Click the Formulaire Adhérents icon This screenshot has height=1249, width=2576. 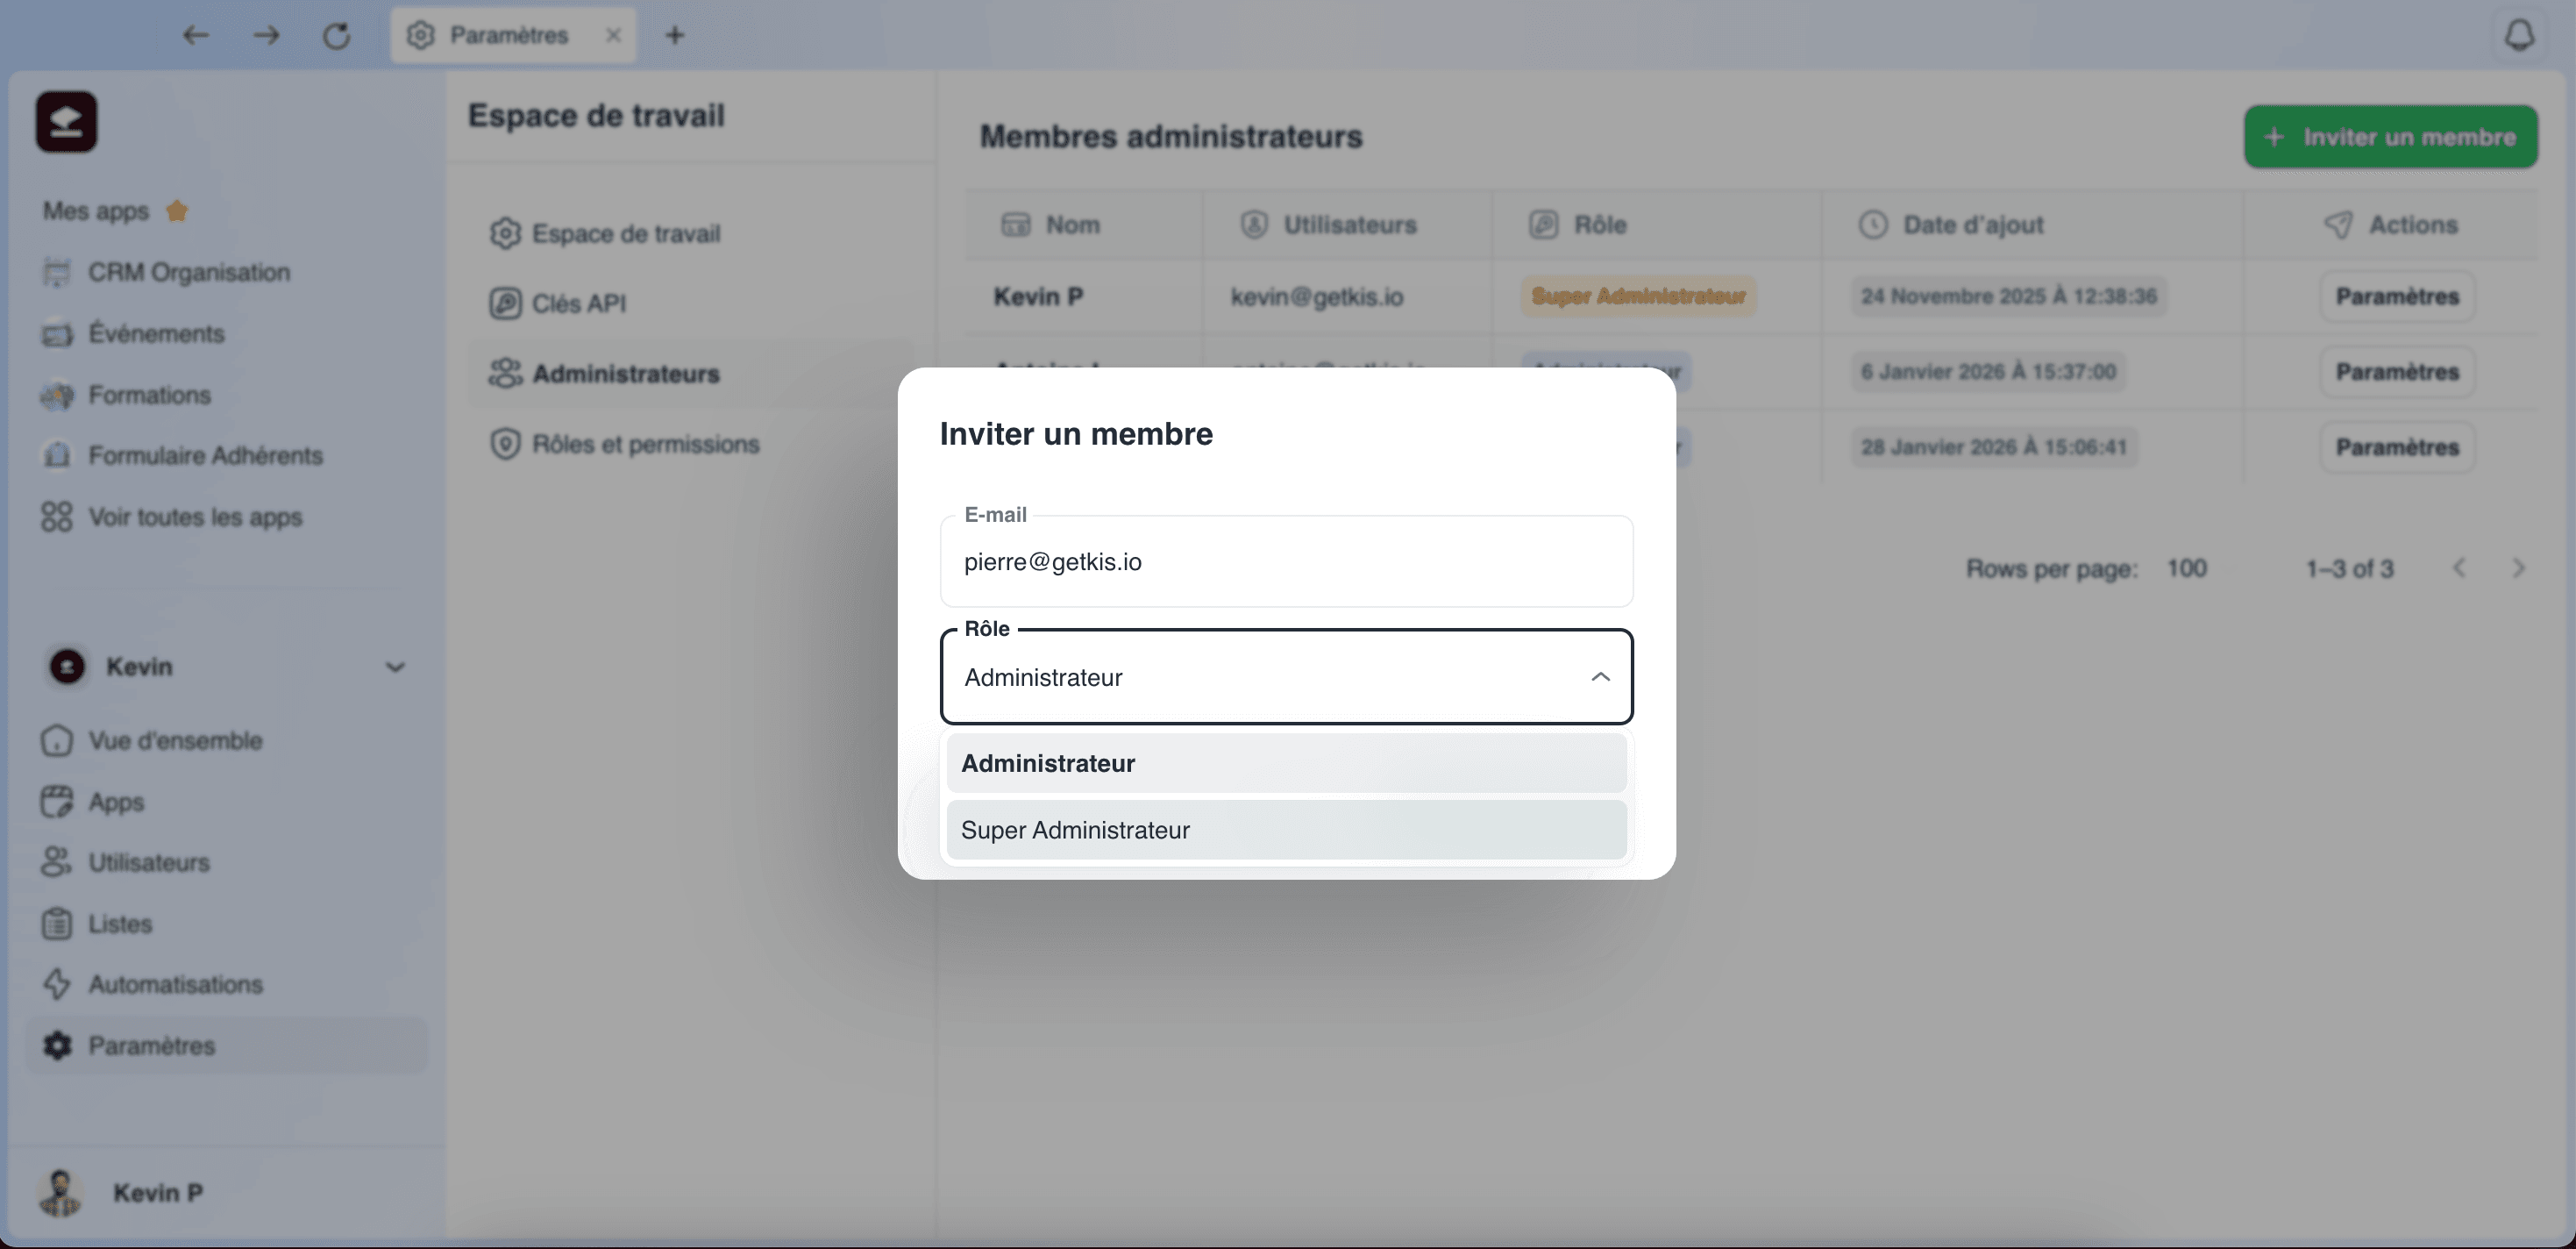coord(57,455)
